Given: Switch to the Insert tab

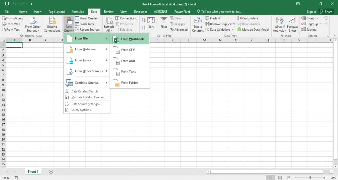Looking at the screenshot, I should click(38, 12).
